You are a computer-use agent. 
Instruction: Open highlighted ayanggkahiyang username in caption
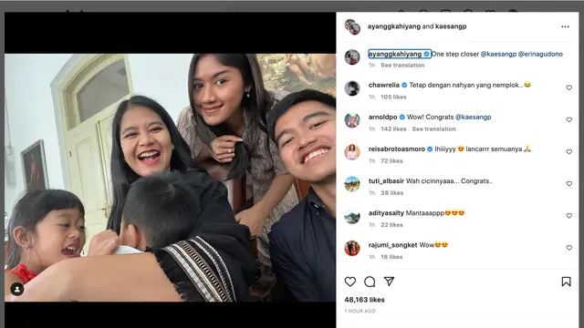point(395,54)
